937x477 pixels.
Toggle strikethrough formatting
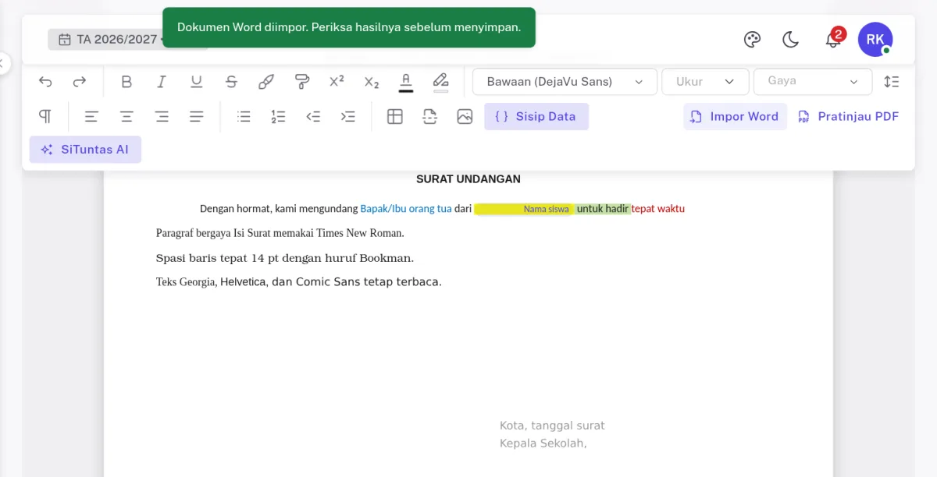click(232, 82)
